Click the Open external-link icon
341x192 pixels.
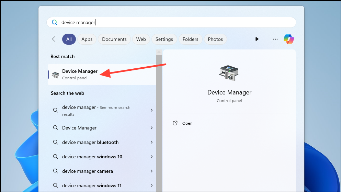175,123
